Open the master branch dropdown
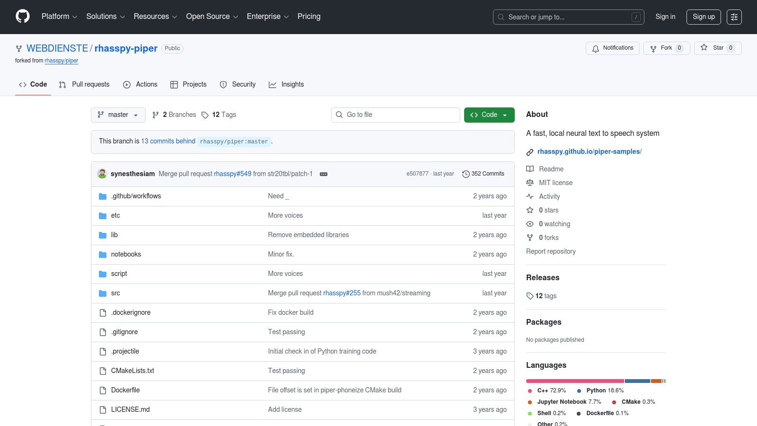Screen dimensions: 757x426 coord(118,115)
